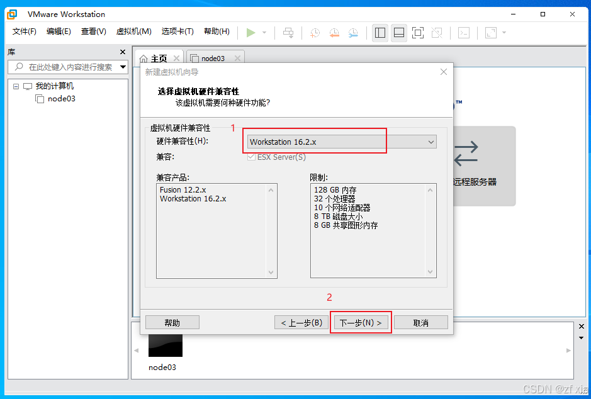Select the 8 TB 磁盘大小 limit entry
Screen dimensions: 591x399
click(x=338, y=216)
